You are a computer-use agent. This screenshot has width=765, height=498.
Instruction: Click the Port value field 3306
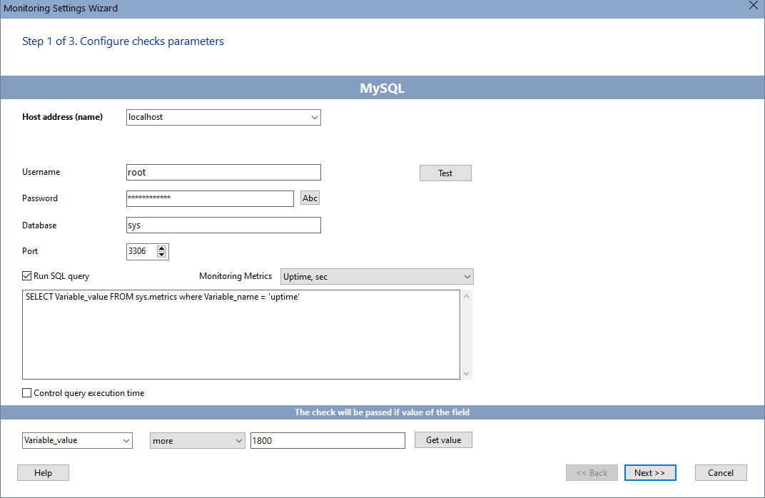tap(141, 252)
